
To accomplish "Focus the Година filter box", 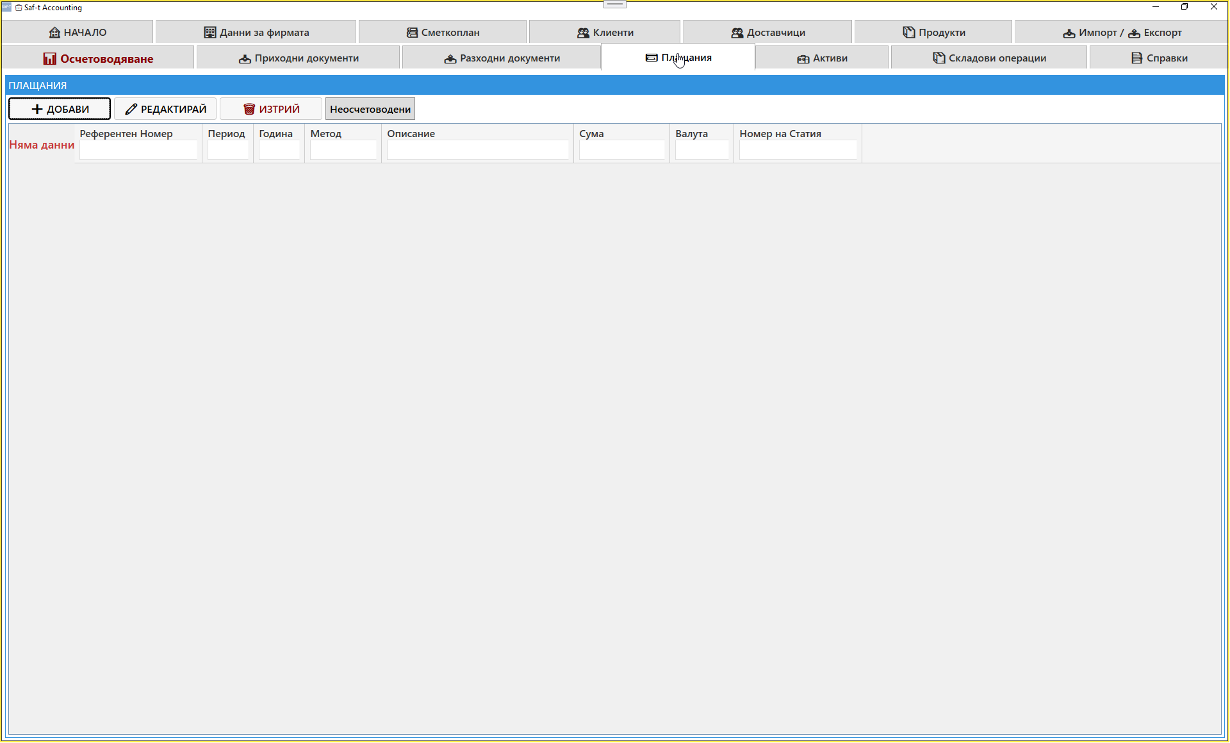I will (279, 150).
